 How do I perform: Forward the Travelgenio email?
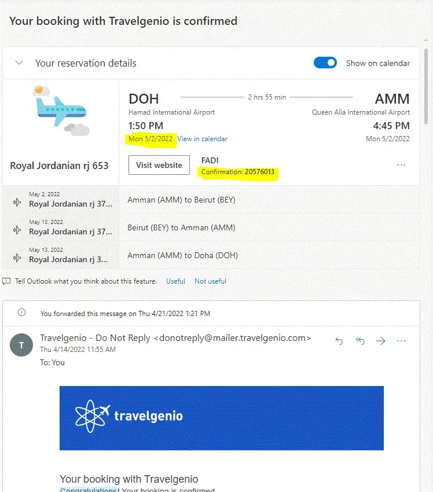380,341
